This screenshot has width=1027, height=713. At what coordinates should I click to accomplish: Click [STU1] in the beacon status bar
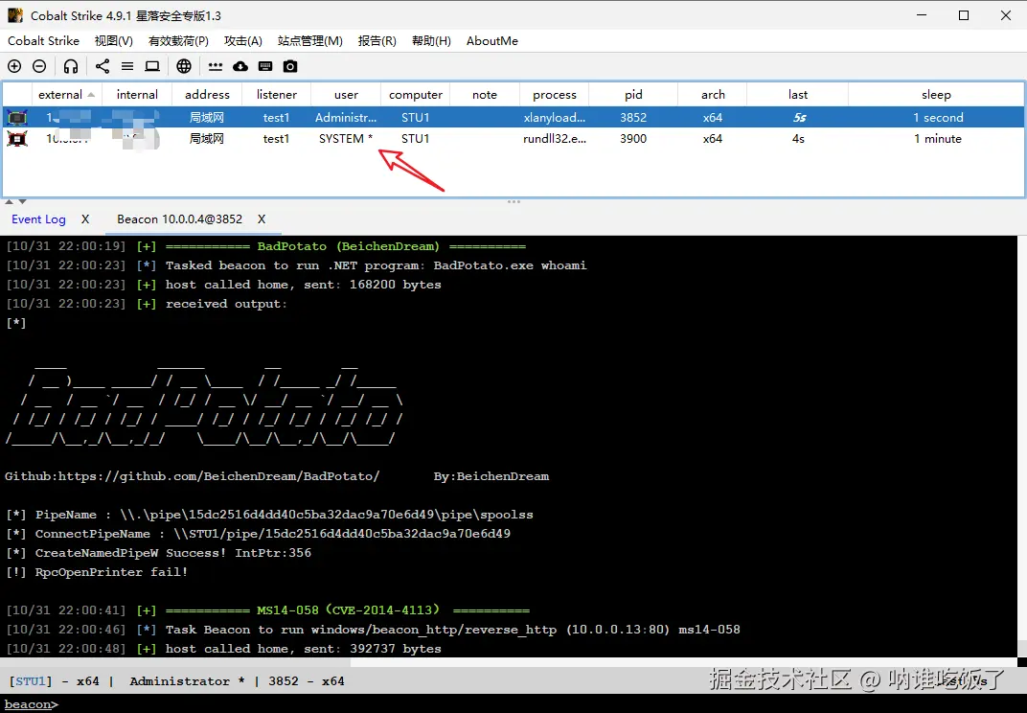[30, 681]
